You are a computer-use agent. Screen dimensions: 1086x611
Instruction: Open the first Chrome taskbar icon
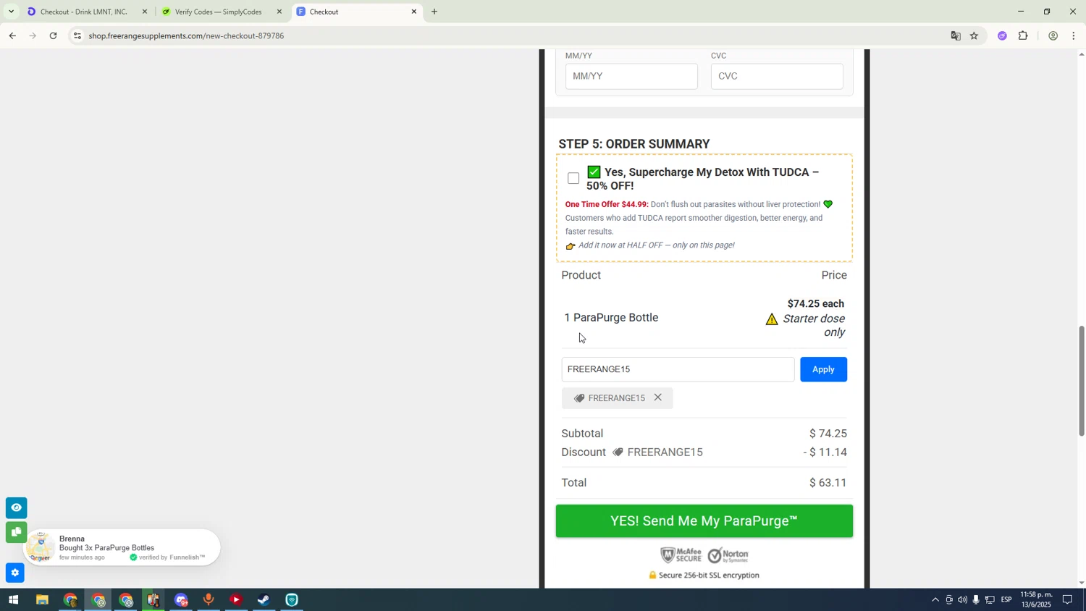(70, 600)
